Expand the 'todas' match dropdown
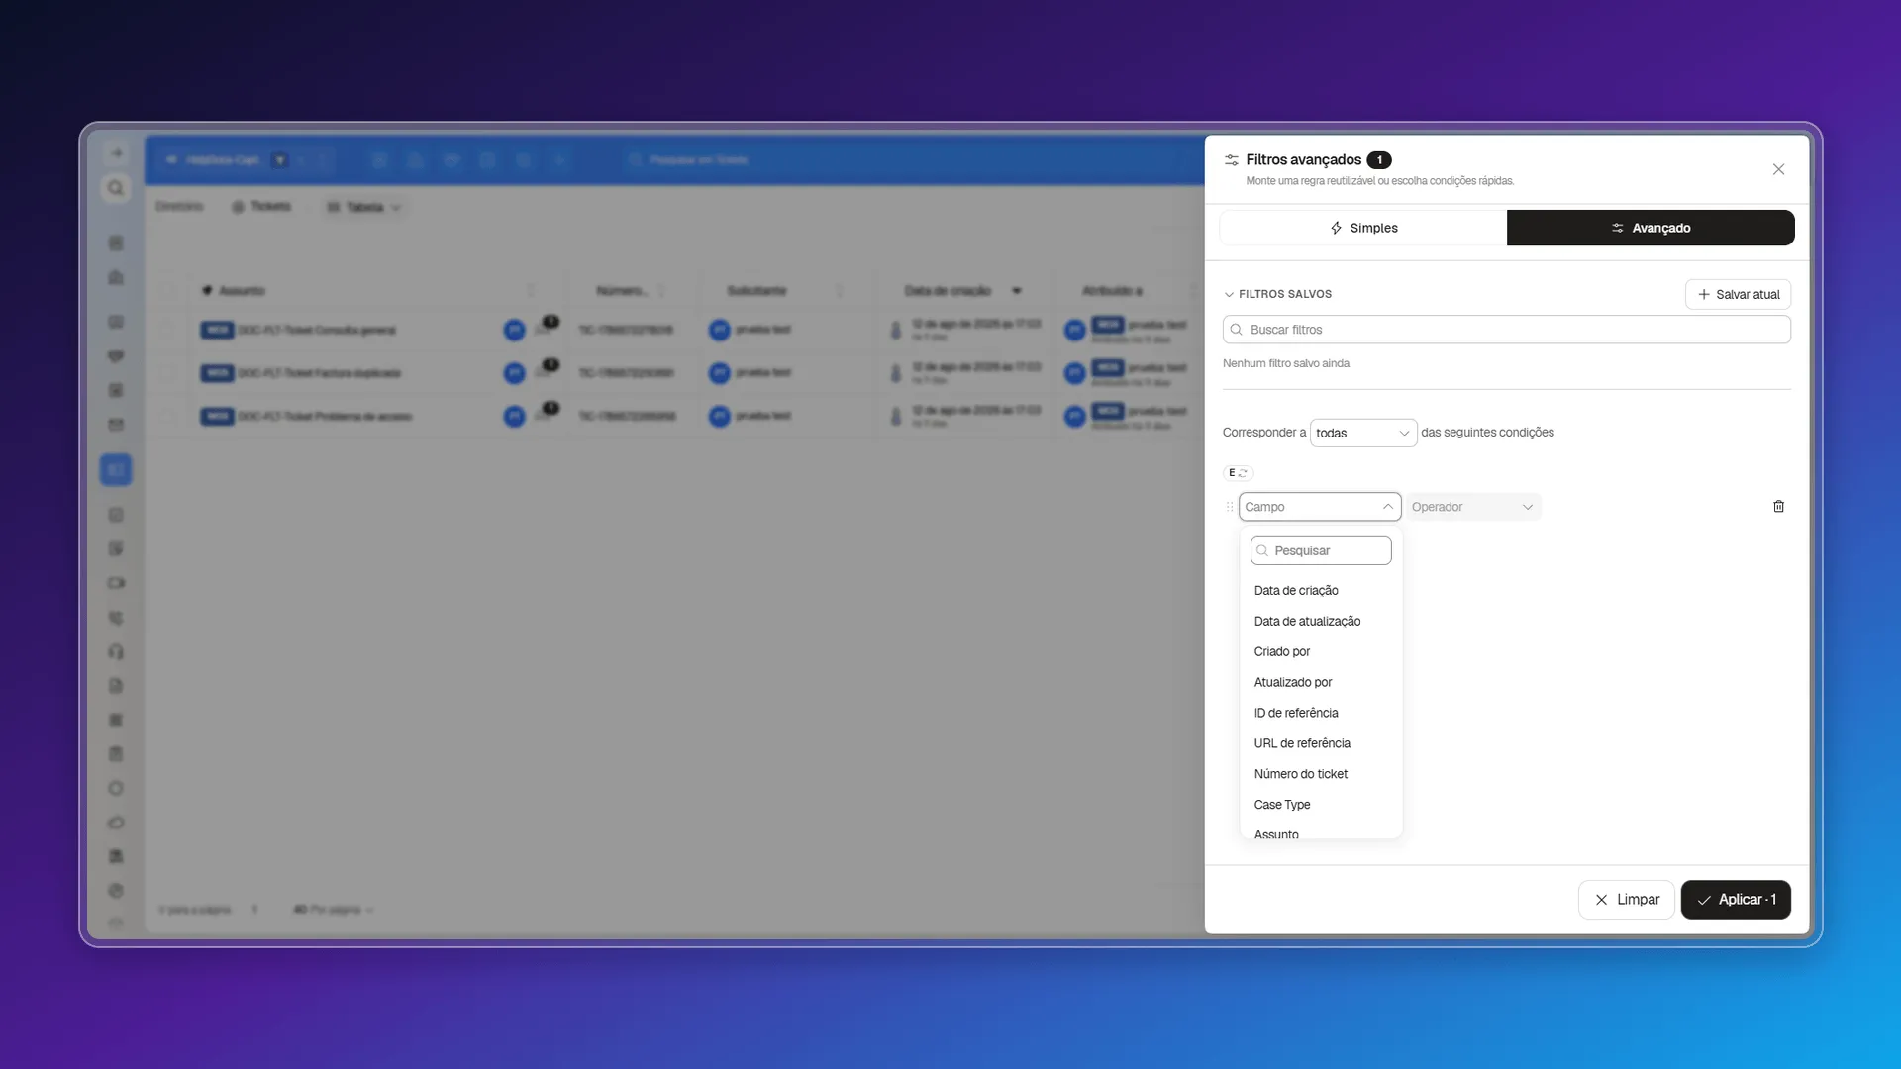Viewport: 1901px width, 1069px height. [x=1363, y=433]
